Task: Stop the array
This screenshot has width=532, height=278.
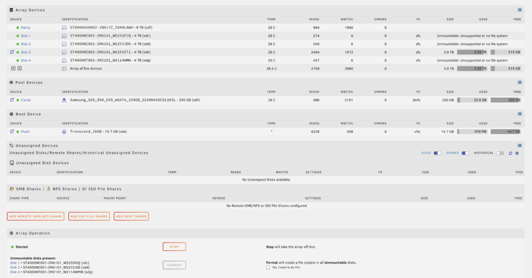Action: pos(174,247)
